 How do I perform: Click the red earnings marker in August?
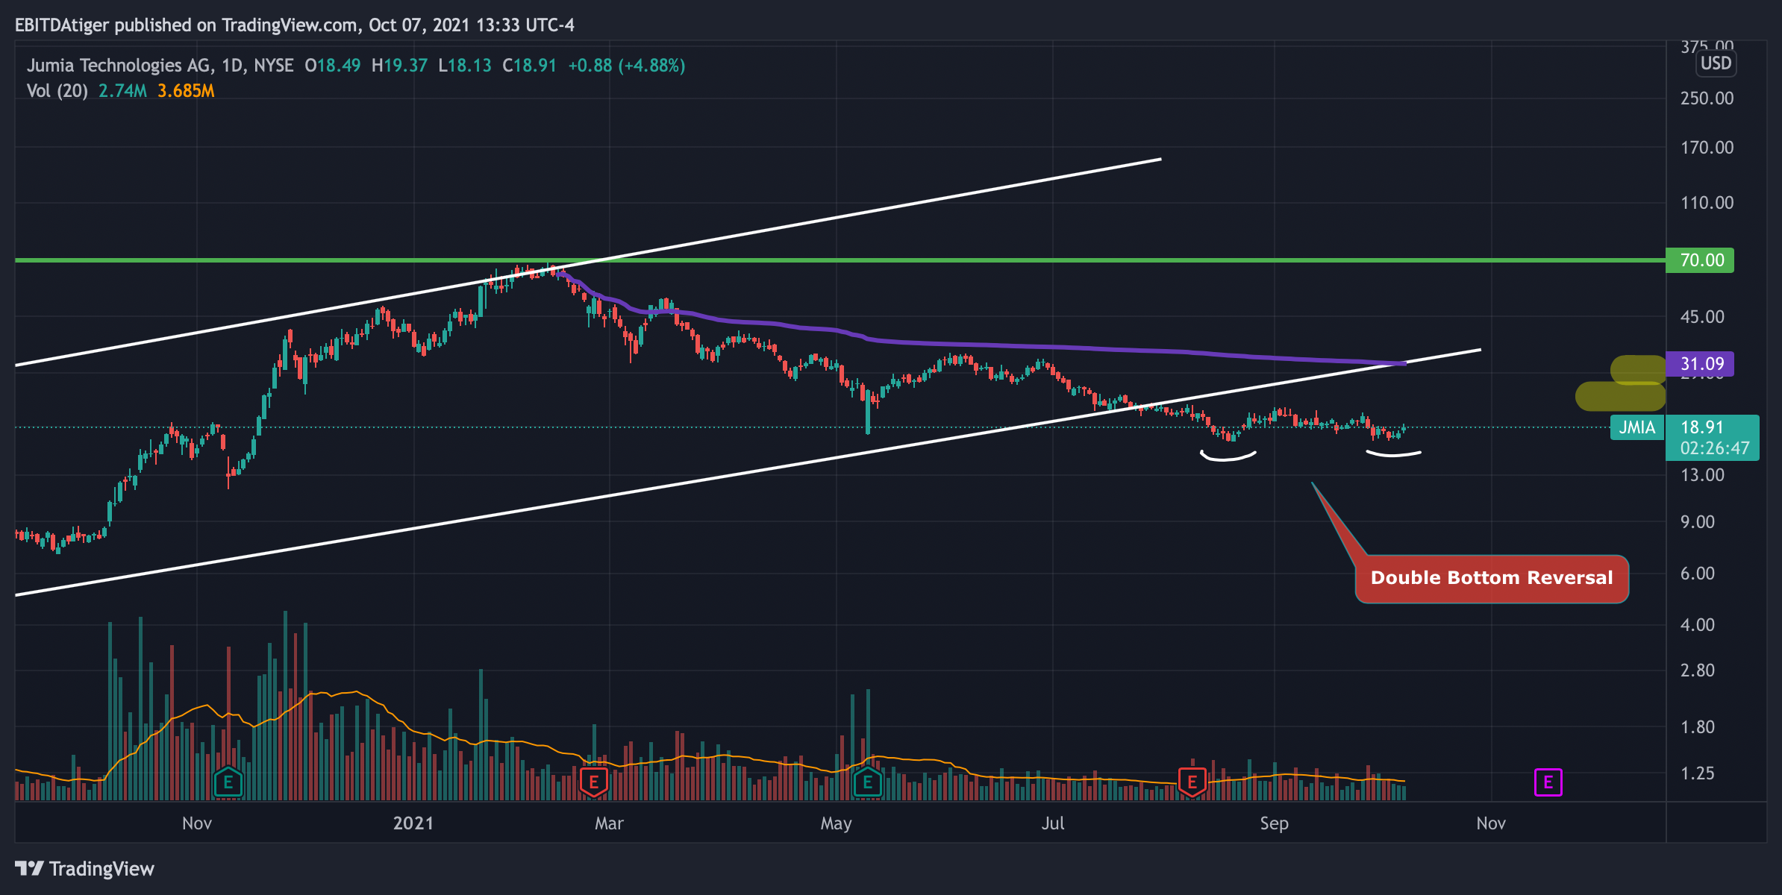1192,782
